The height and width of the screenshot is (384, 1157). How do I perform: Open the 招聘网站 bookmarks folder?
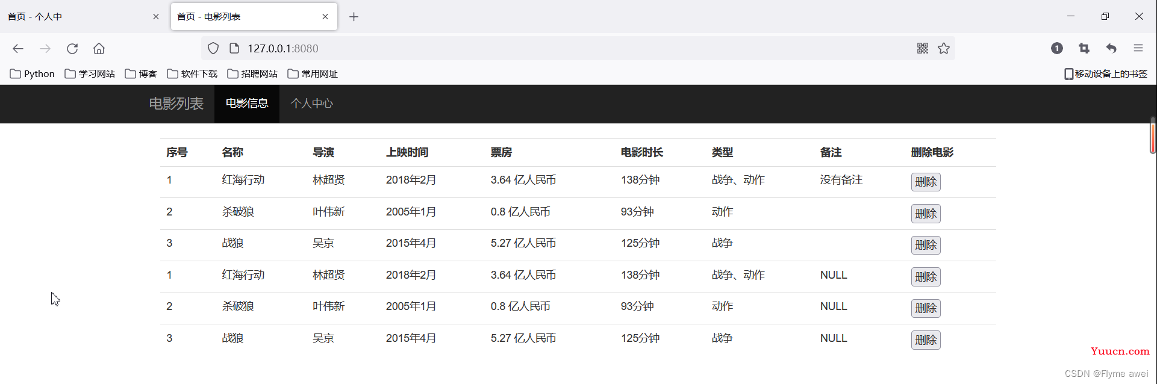click(x=252, y=73)
